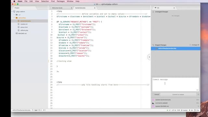Collapse the gdgu-odform project root
Screen dimensions: 208x117
[x=12, y=12]
